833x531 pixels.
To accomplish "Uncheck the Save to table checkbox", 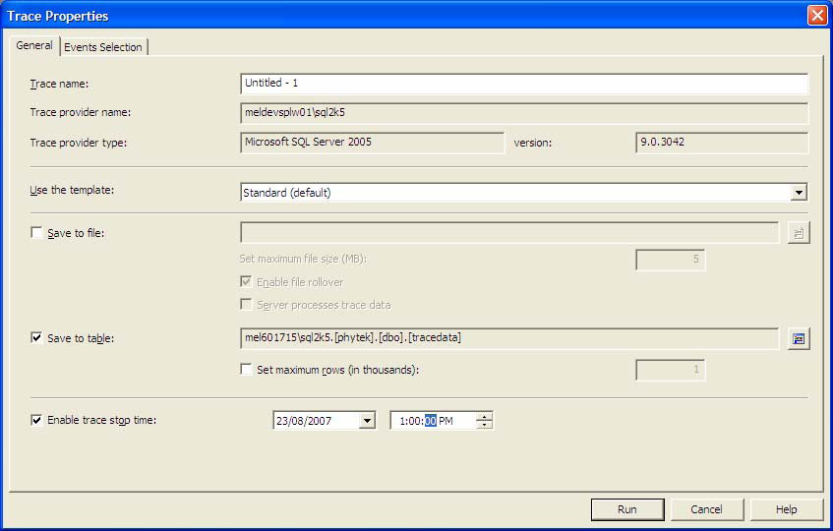I will (37, 338).
